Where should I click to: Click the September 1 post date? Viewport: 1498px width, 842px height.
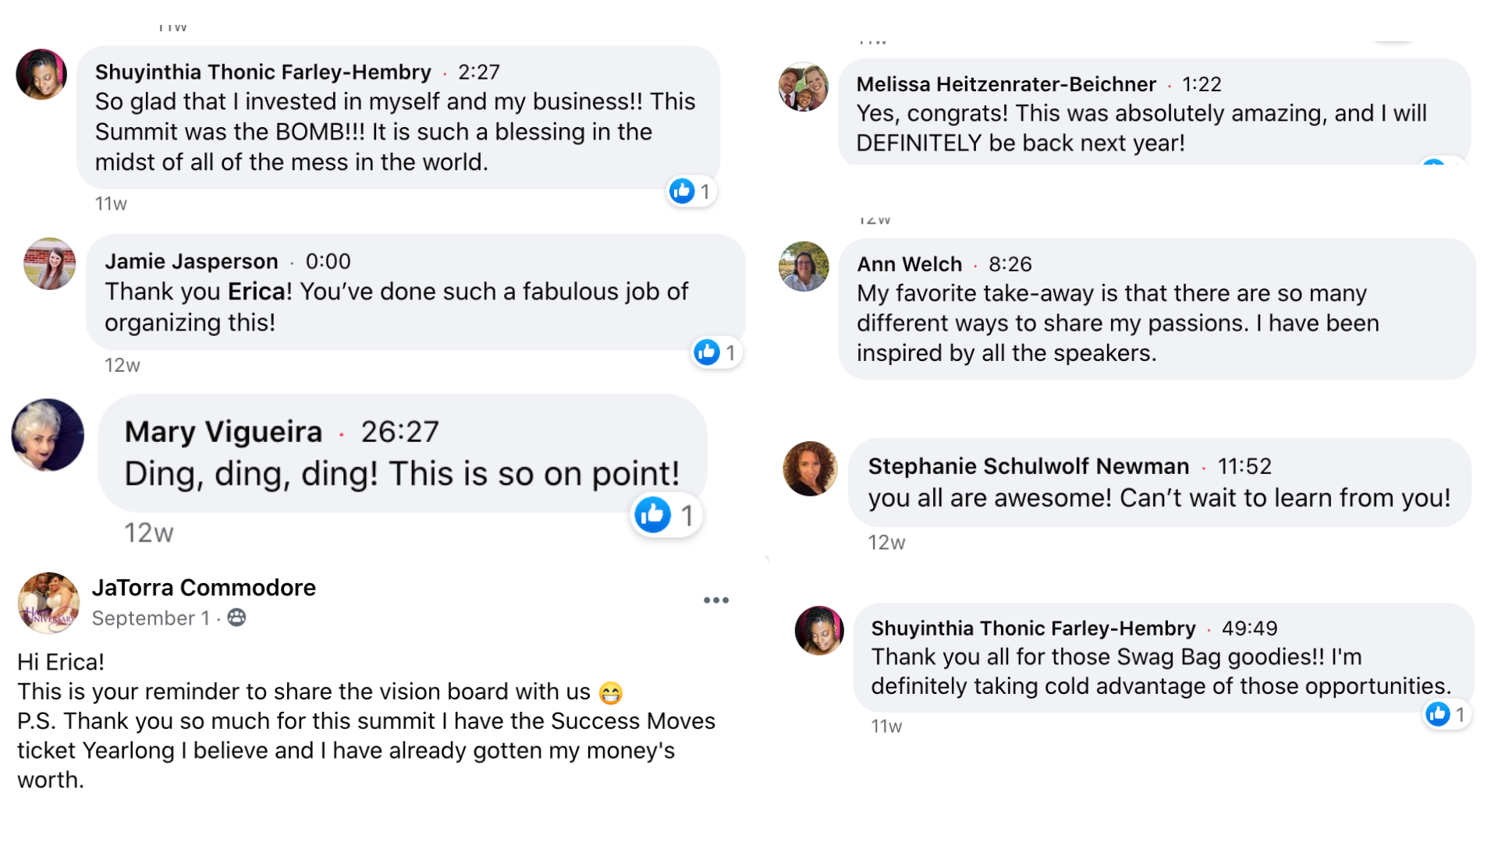(x=151, y=618)
